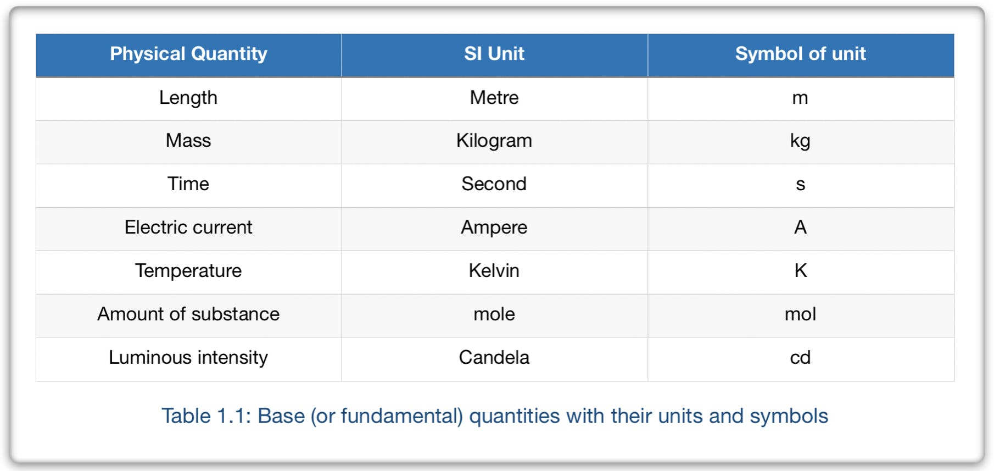Select the Candela cell
994x471 pixels.
click(x=494, y=358)
